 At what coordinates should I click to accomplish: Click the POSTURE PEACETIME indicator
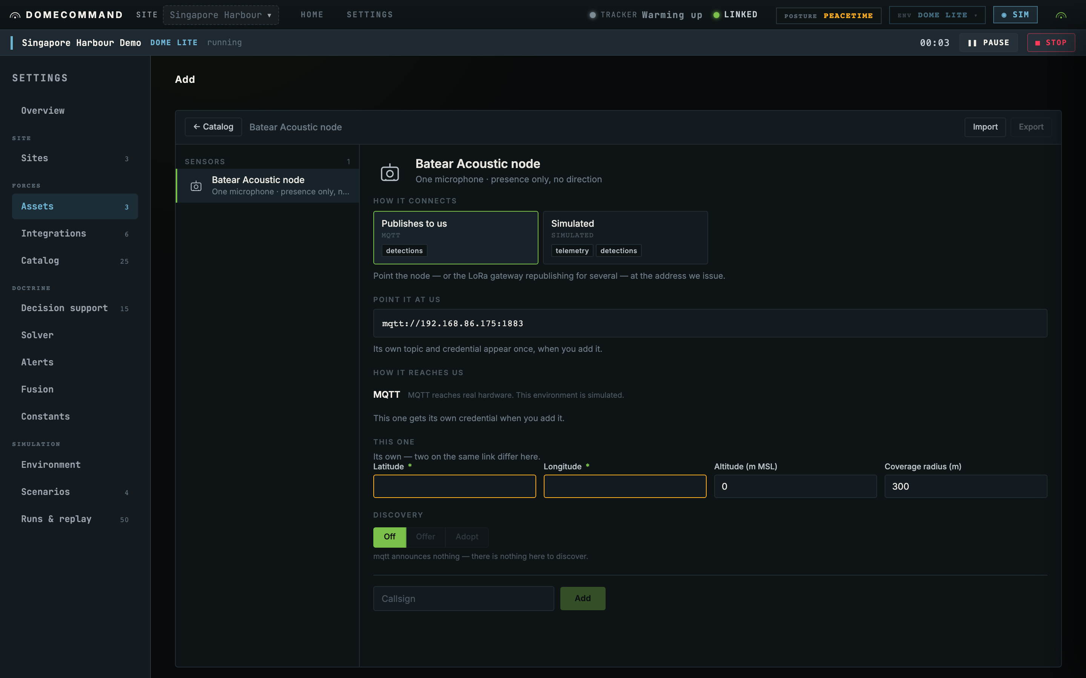[x=828, y=16]
